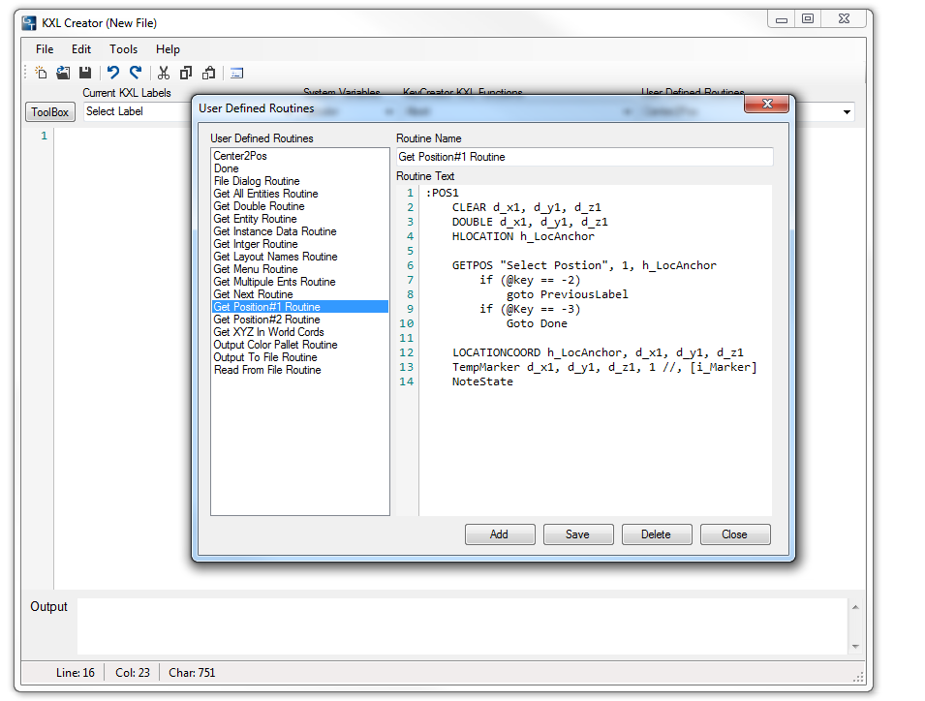Click the Redo arrow icon

(x=136, y=73)
